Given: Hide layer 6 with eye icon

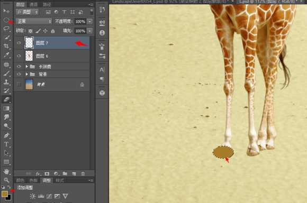Looking at the screenshot, I should click(19, 56).
